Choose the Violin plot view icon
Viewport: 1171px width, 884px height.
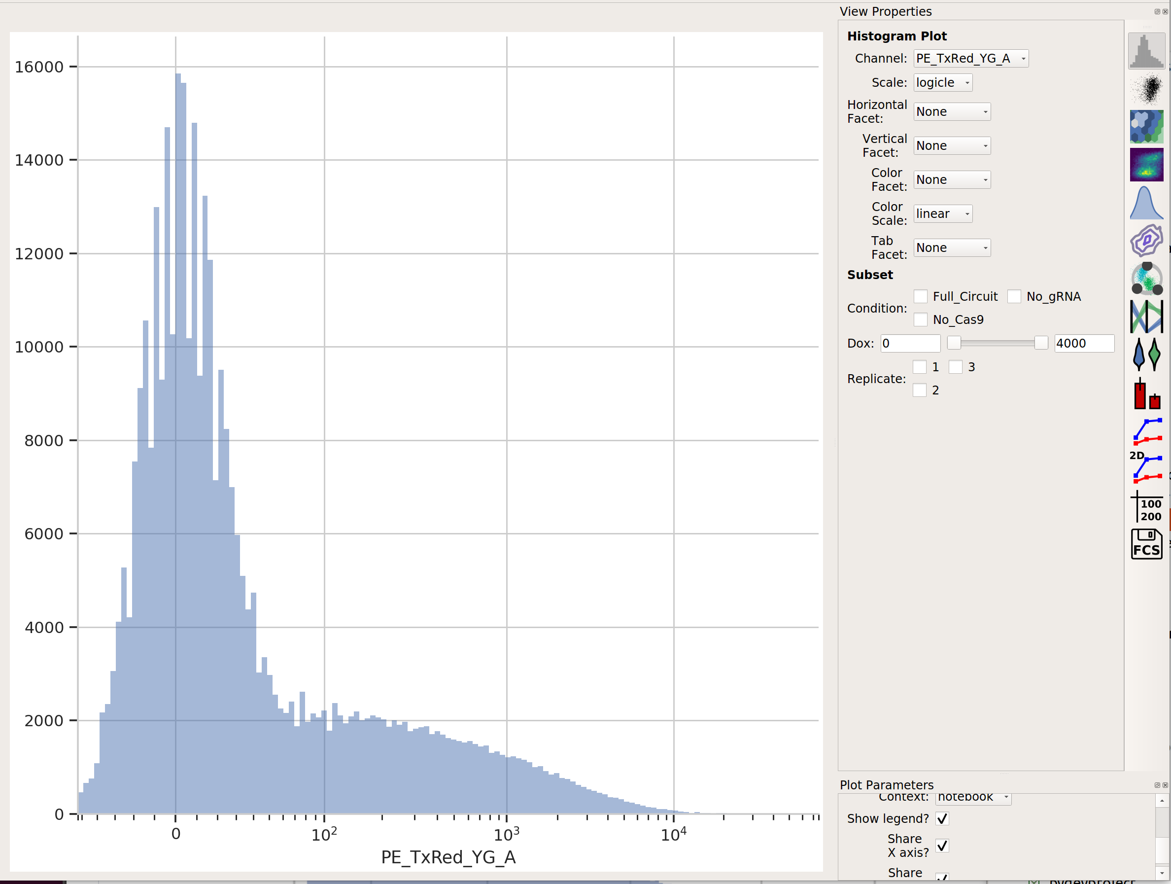(x=1146, y=354)
